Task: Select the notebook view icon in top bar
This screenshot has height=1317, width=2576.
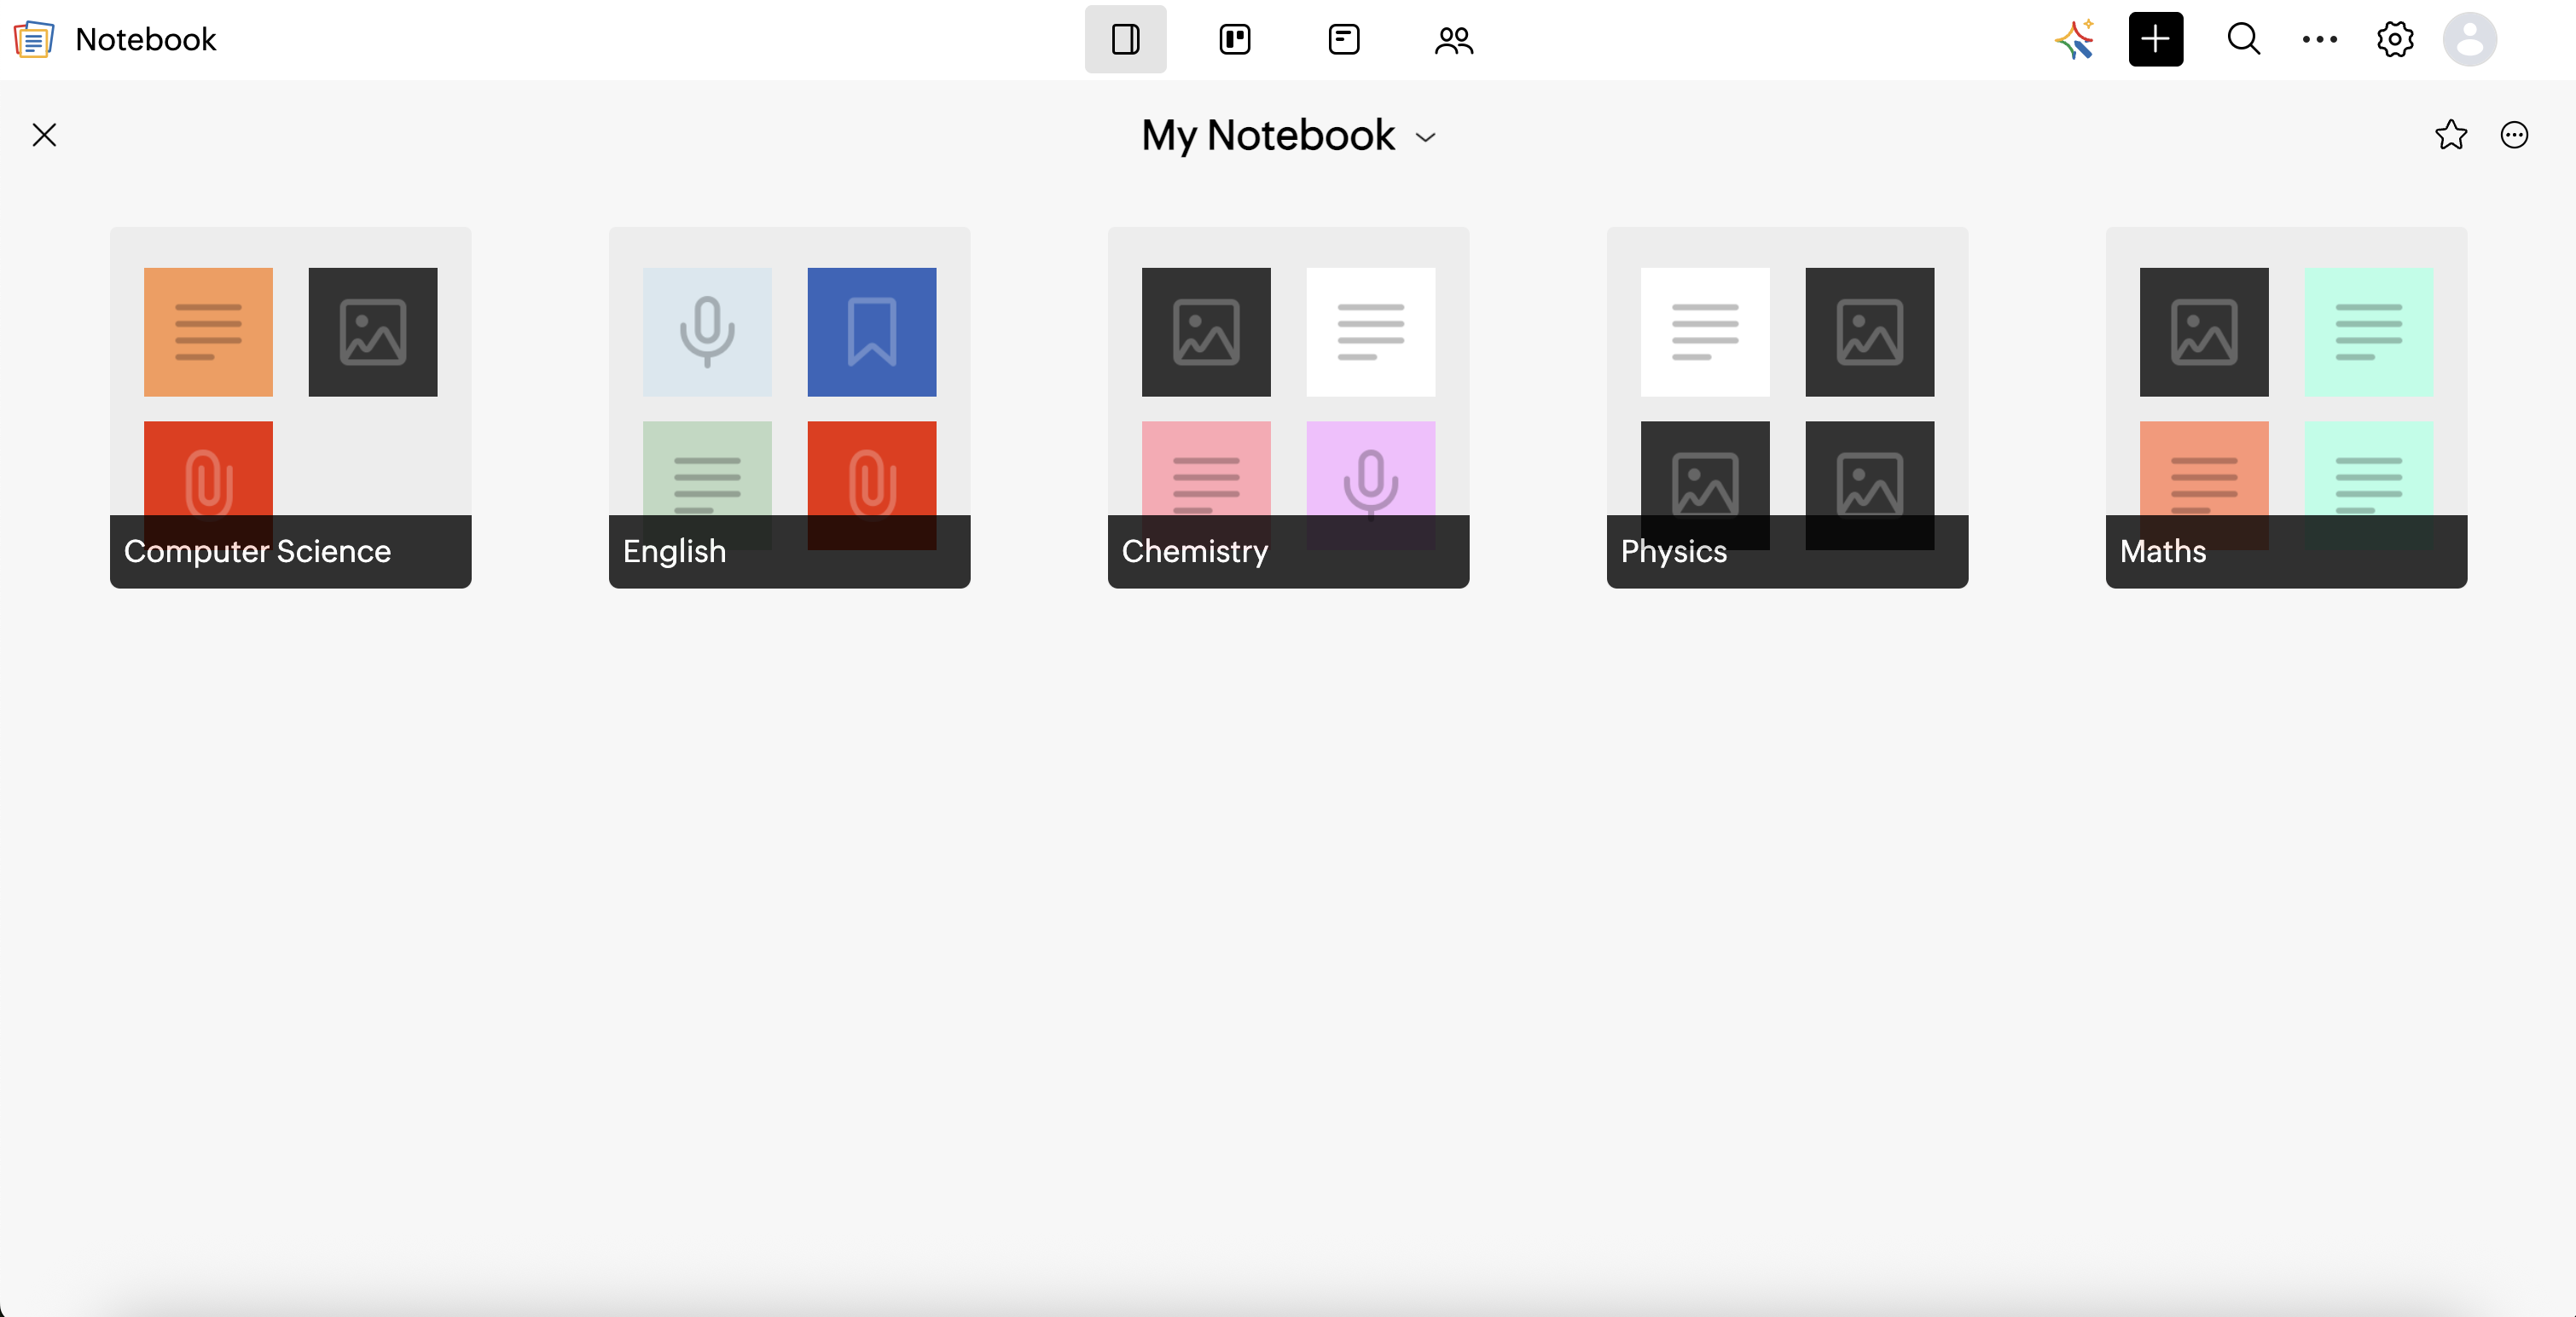Action: point(1125,39)
